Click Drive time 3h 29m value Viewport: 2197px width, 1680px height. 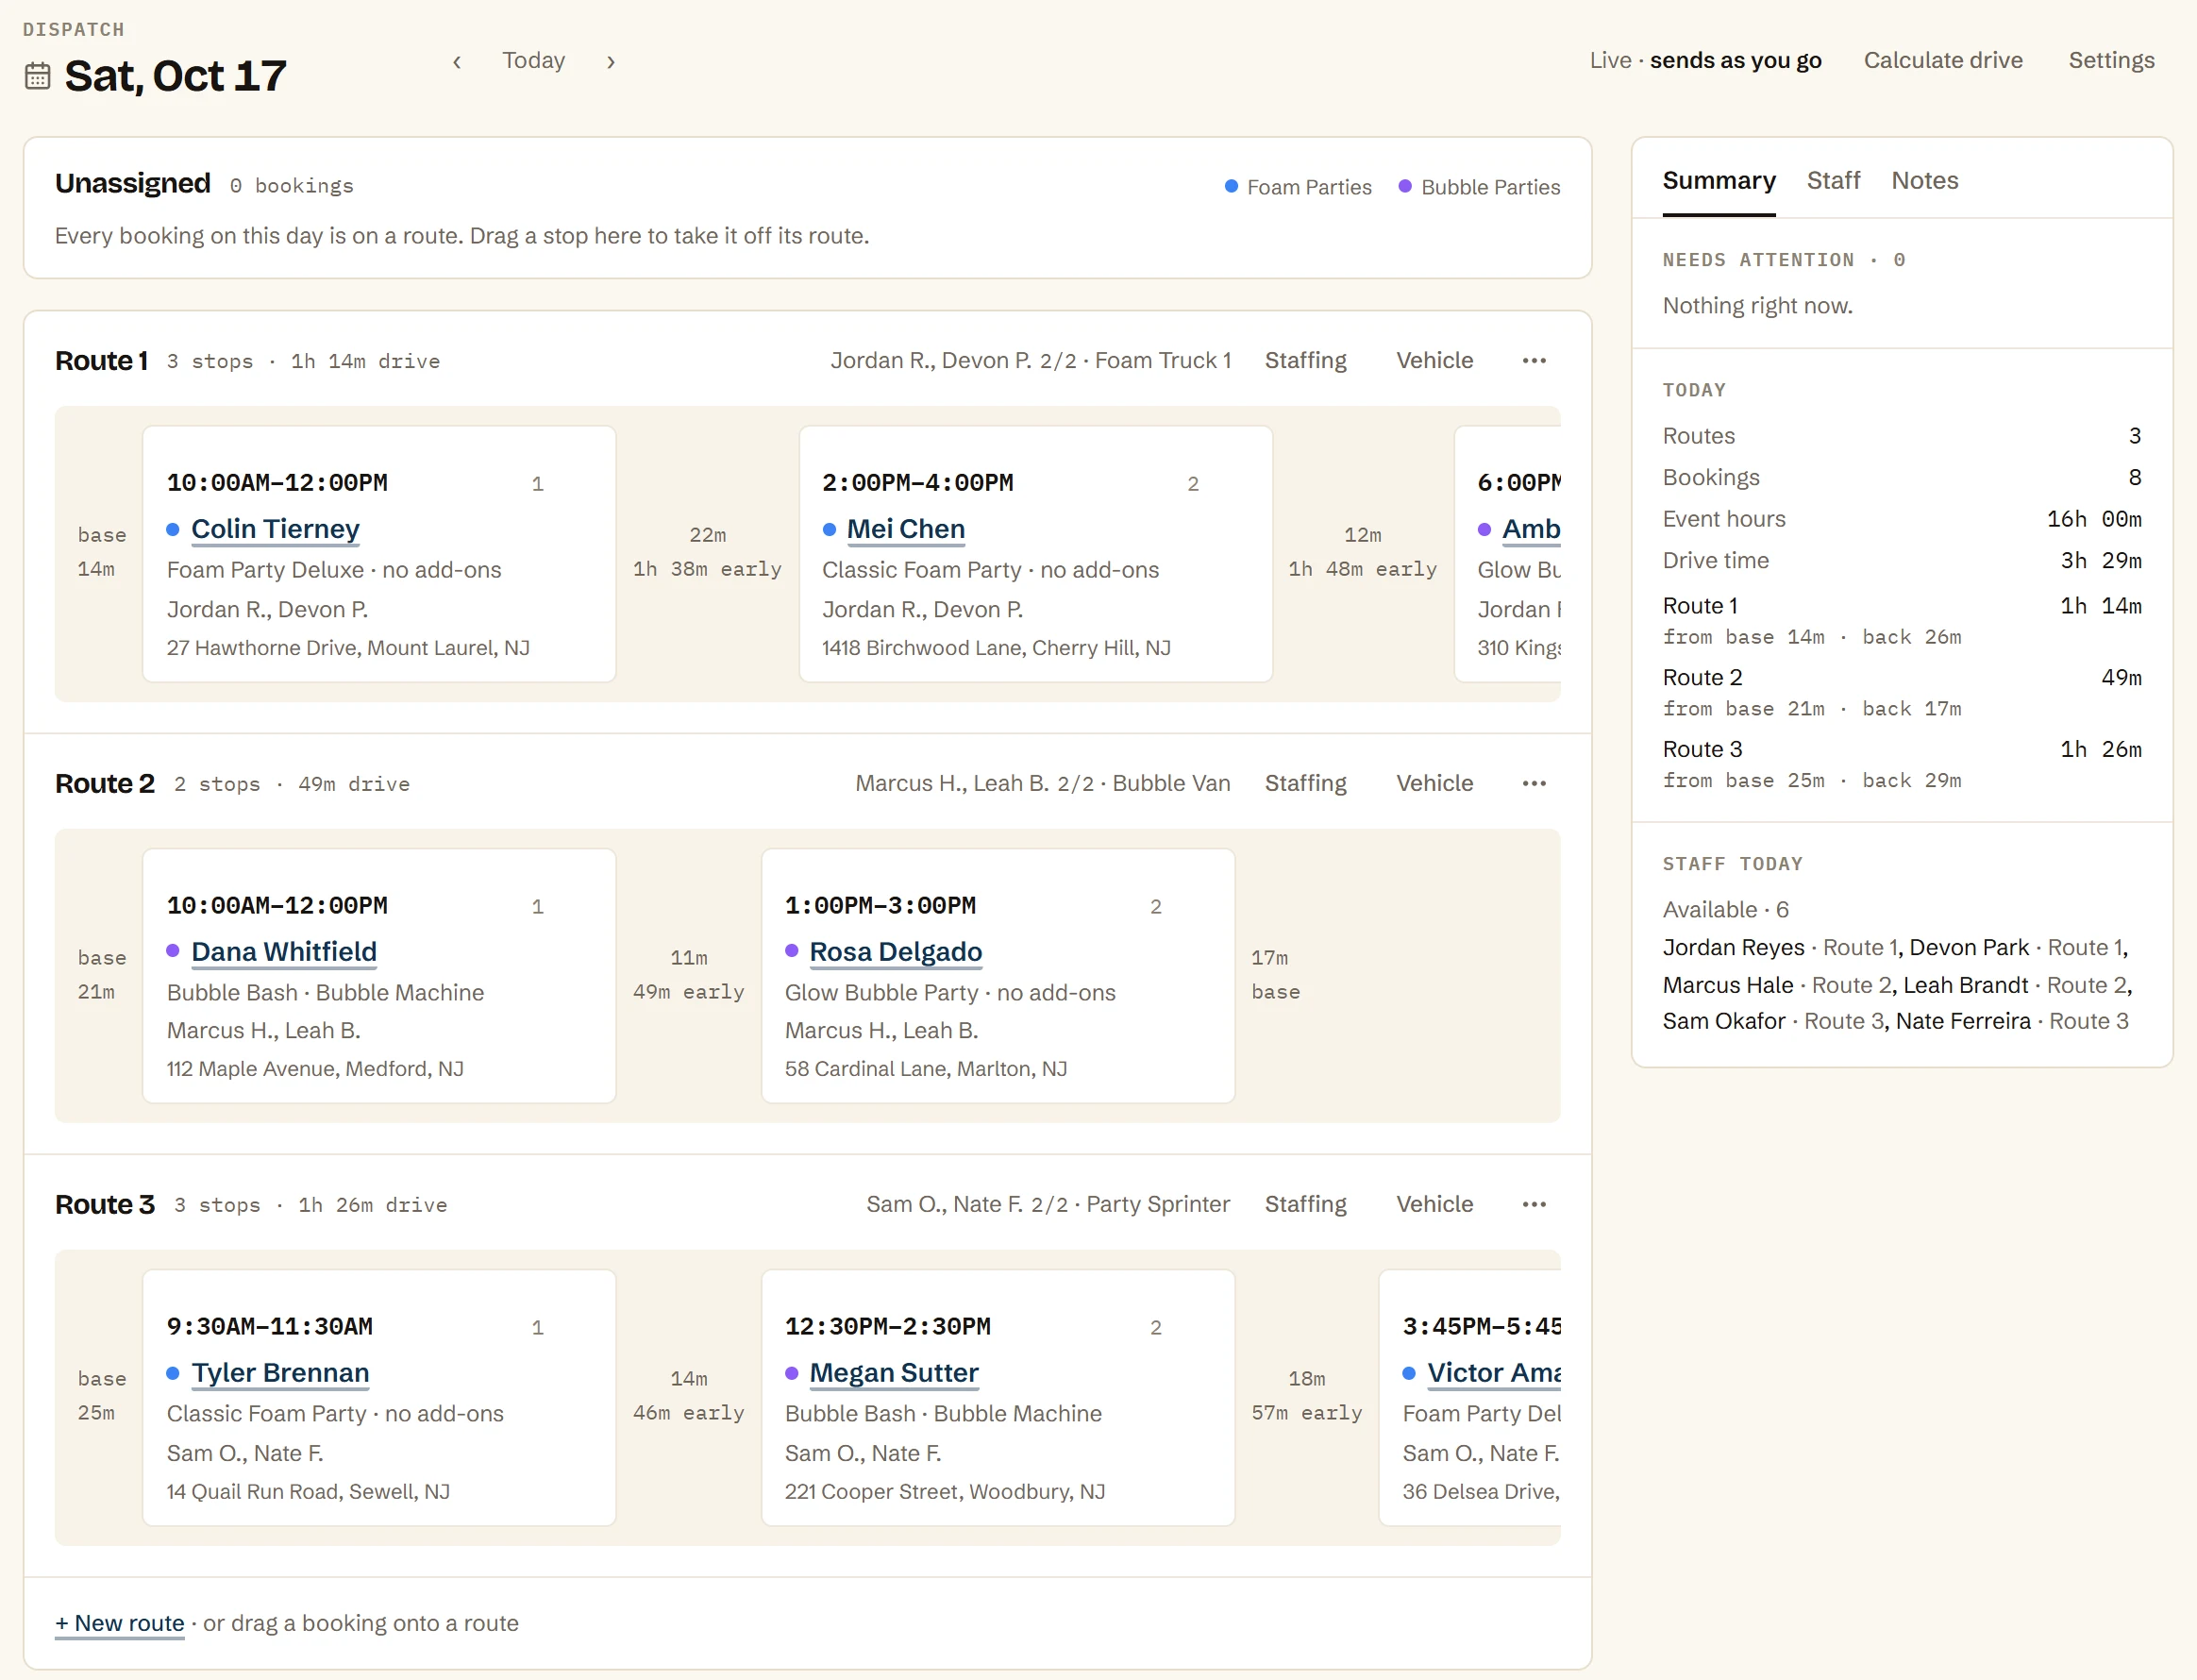[2100, 561]
